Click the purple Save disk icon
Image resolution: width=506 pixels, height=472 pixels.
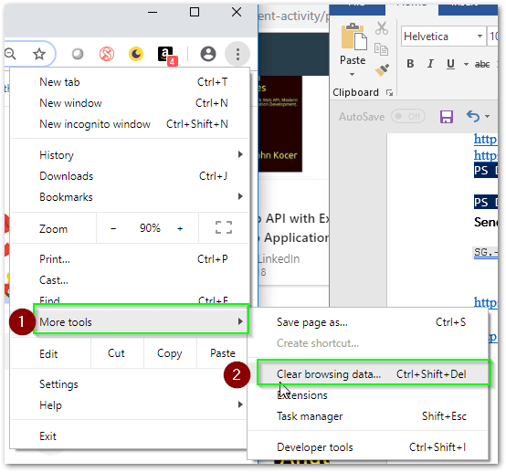pyautogui.click(x=447, y=117)
